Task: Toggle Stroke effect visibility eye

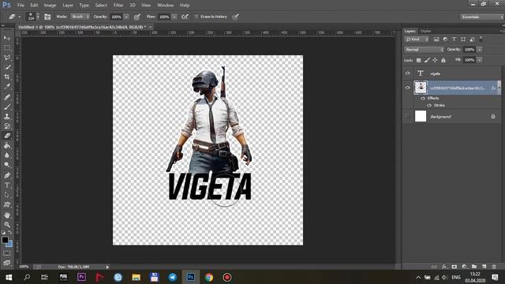Action: click(429, 105)
